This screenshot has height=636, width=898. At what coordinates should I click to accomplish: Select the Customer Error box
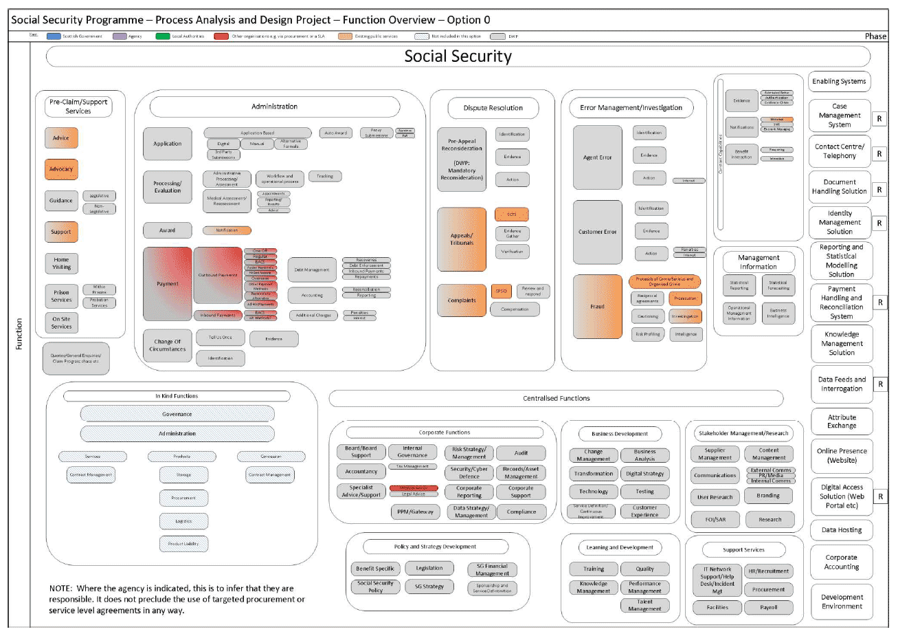(x=598, y=232)
